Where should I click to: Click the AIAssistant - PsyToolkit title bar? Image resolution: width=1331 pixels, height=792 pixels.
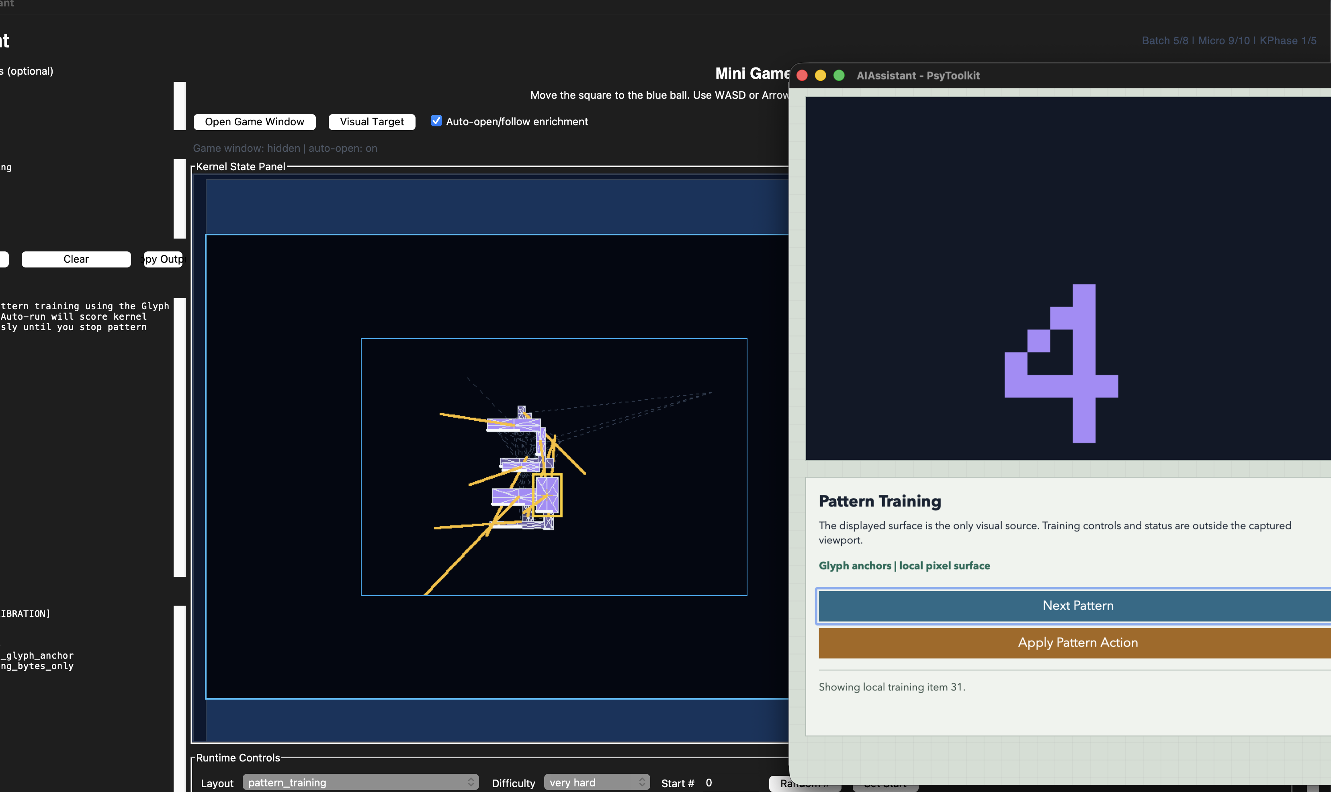(1060, 75)
